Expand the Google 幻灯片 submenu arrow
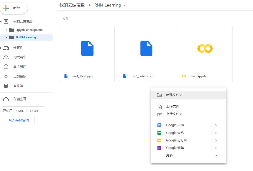Screen dimensions: 253x171 pos(216,140)
